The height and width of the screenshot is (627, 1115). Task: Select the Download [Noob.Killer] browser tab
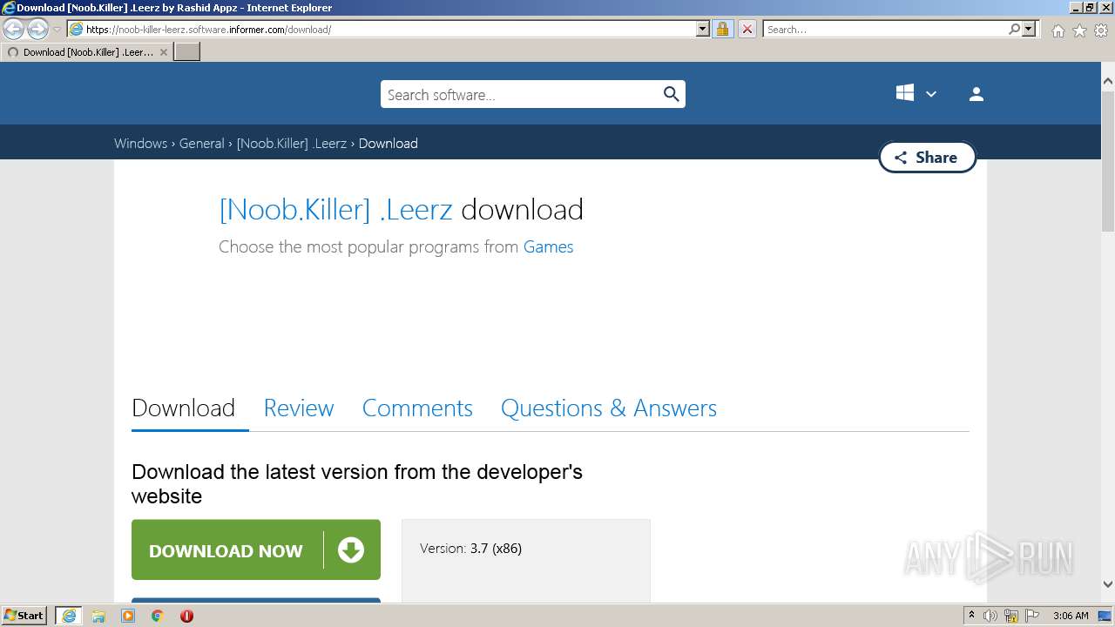tap(87, 52)
